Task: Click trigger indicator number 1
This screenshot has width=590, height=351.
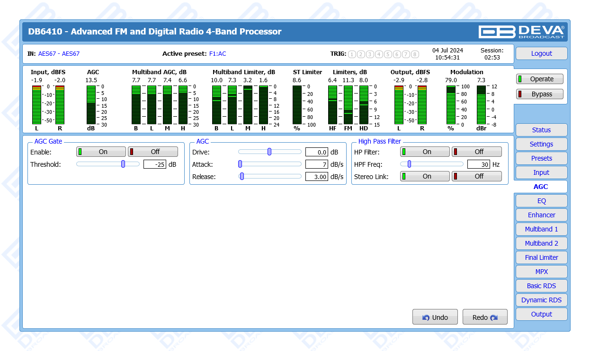Action: [352, 54]
